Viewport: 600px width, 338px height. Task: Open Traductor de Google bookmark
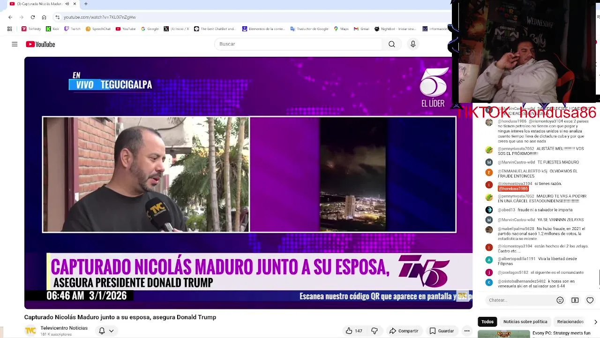coord(309,29)
